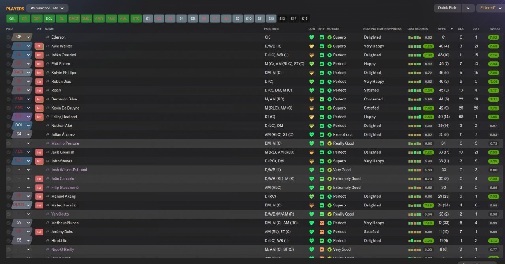
Task: Open the Filtered dropdown
Action: 490,8
